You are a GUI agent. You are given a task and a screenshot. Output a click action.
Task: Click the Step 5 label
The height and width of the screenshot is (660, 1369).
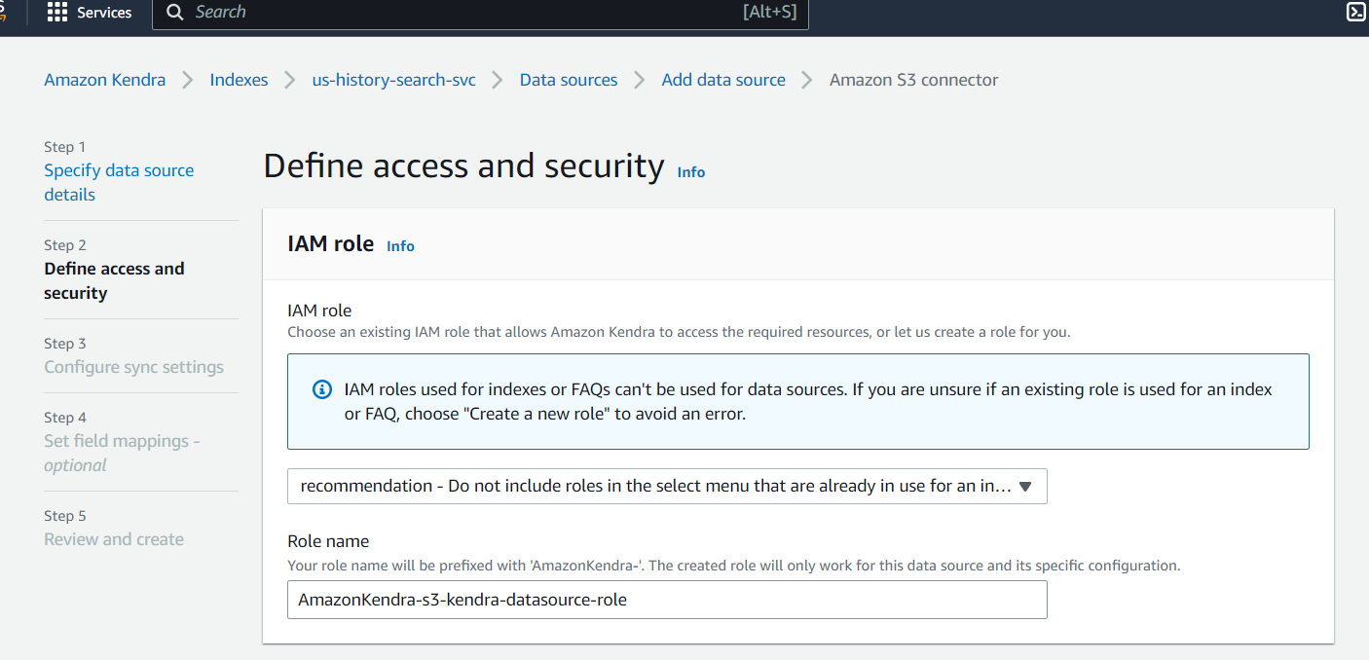pos(65,516)
